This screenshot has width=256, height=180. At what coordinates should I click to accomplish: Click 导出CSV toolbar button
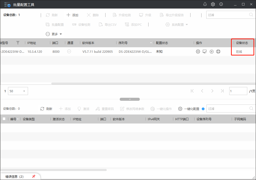(x=108, y=25)
